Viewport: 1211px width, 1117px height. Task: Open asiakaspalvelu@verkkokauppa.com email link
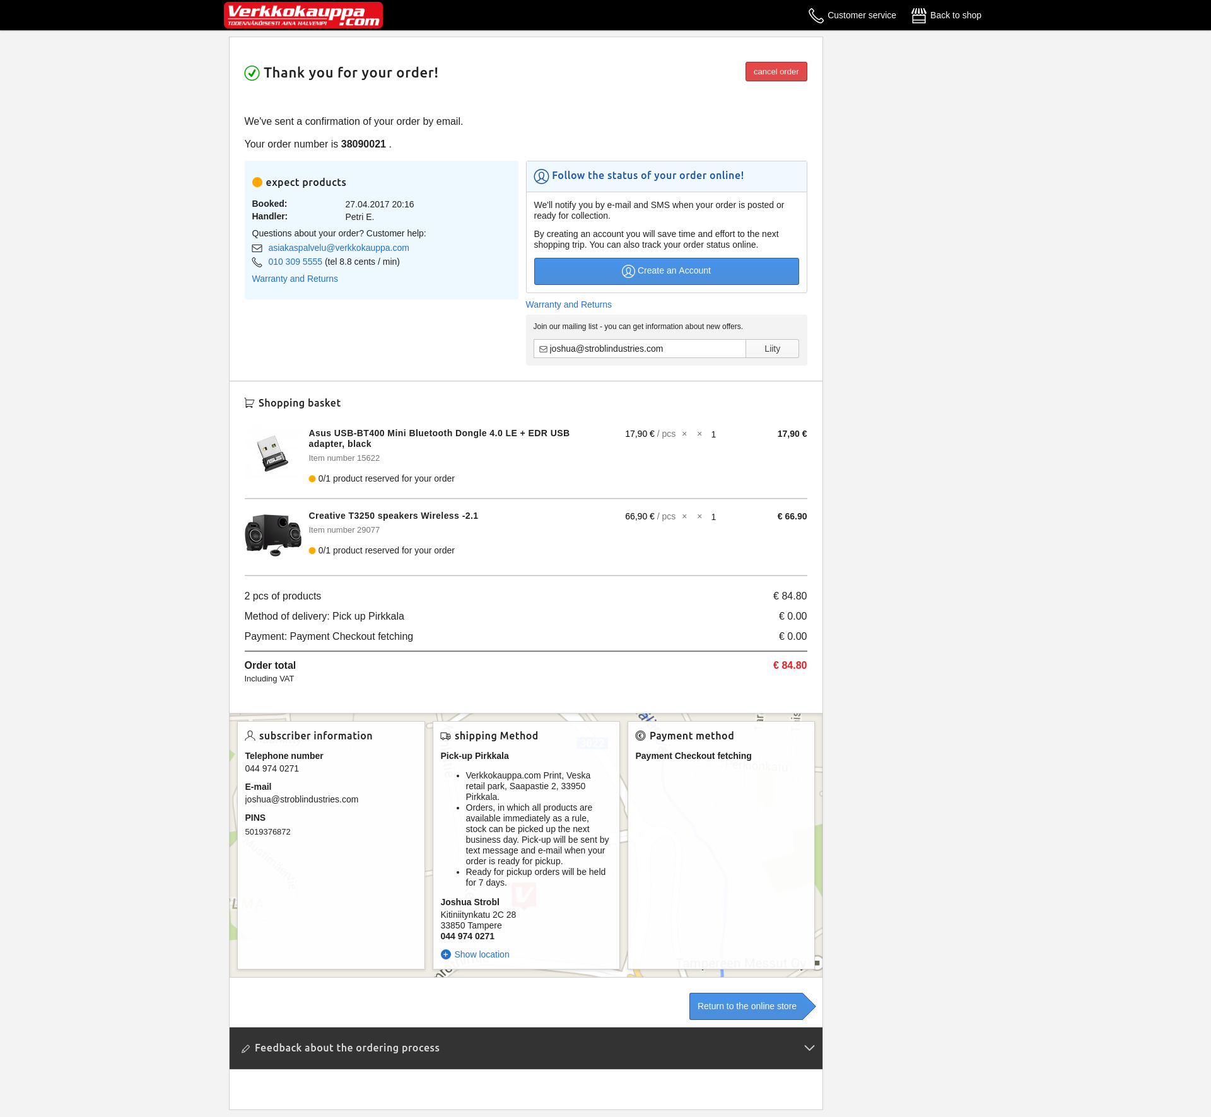tap(339, 248)
